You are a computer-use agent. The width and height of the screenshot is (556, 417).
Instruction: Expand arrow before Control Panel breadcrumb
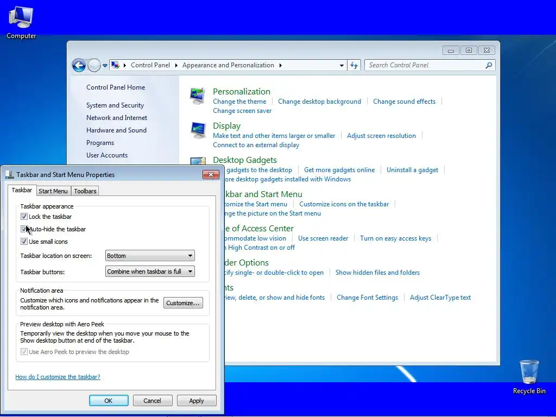[x=124, y=65]
